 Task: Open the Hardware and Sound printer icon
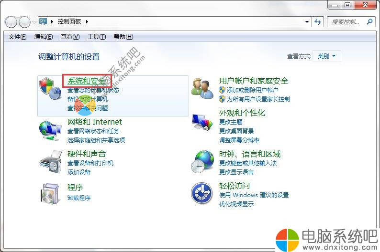click(x=50, y=162)
